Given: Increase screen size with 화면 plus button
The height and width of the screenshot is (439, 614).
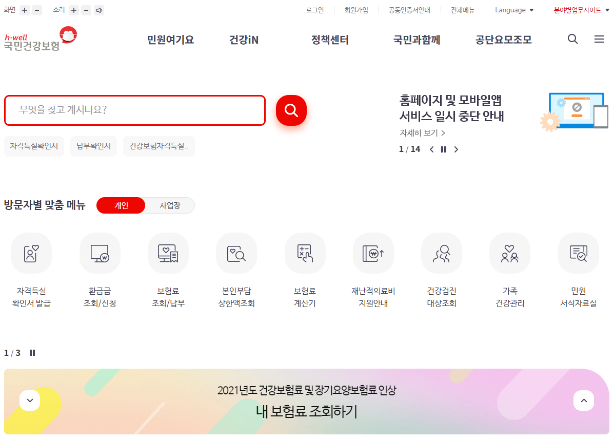Looking at the screenshot, I should [25, 10].
